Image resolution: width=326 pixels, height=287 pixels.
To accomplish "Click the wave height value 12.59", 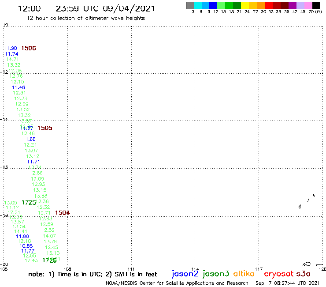I will [47, 224].
